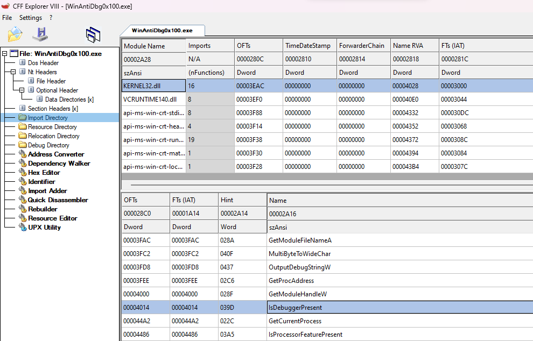Open the Address Converter tool
Screen dimensions: 533x341
tap(55, 154)
